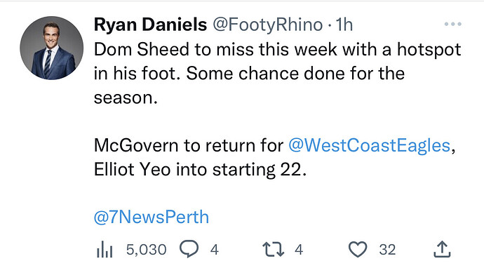Click the retweet arrows icon
This screenshot has height=275, width=484.
click(273, 249)
